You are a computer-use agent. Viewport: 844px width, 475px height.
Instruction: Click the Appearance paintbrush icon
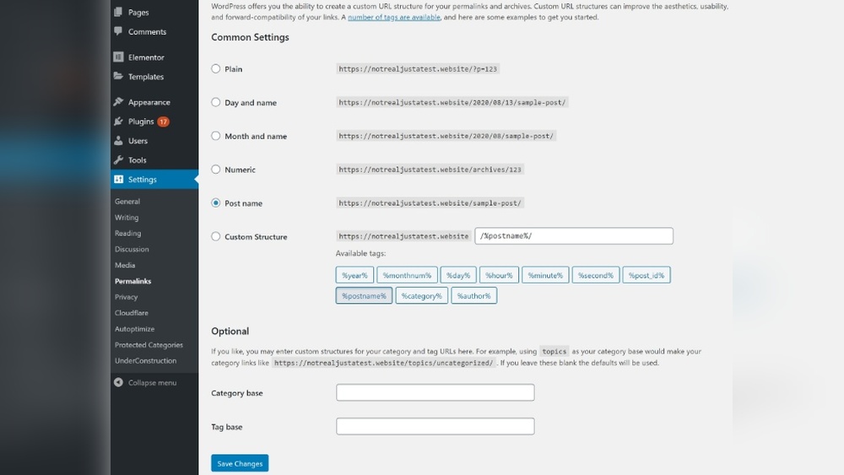[x=118, y=102]
